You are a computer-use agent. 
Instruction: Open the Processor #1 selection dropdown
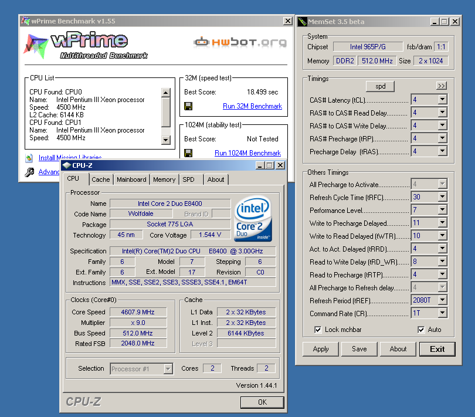point(168,369)
